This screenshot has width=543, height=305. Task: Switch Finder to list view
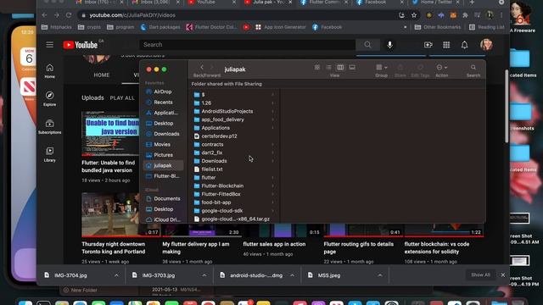pyautogui.click(x=328, y=67)
